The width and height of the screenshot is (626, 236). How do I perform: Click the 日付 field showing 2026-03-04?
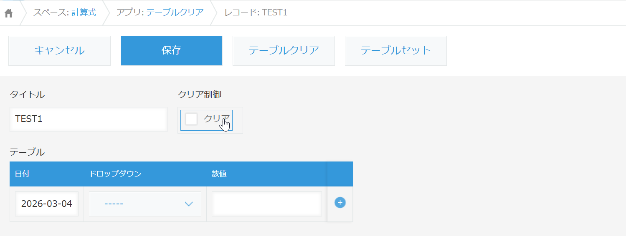47,204
